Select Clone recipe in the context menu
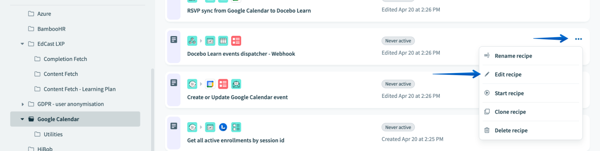 click(510, 112)
